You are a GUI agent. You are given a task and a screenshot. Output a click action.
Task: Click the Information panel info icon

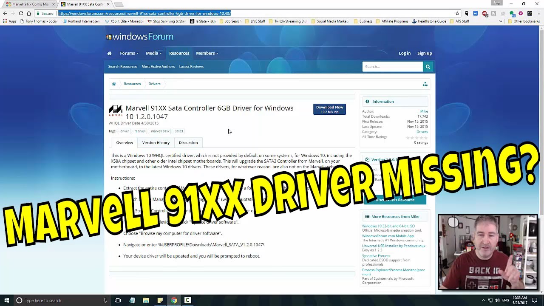(367, 102)
